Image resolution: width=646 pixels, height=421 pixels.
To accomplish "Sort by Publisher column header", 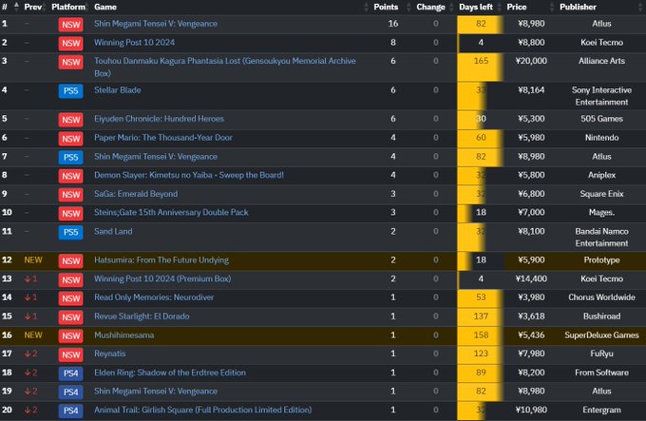I will click(578, 7).
